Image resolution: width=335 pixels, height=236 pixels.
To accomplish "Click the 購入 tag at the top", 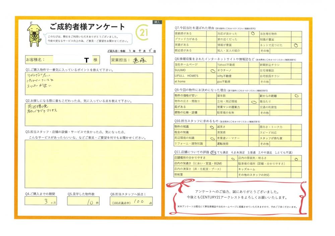I will click(157, 22).
